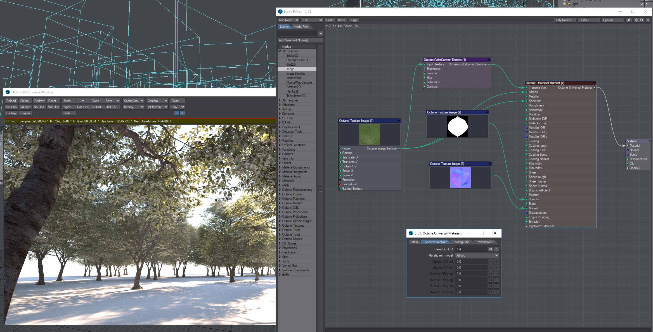Collapse Octane ColorCorrect Texture node arrow
The width and height of the screenshot is (653, 332).
[489, 60]
